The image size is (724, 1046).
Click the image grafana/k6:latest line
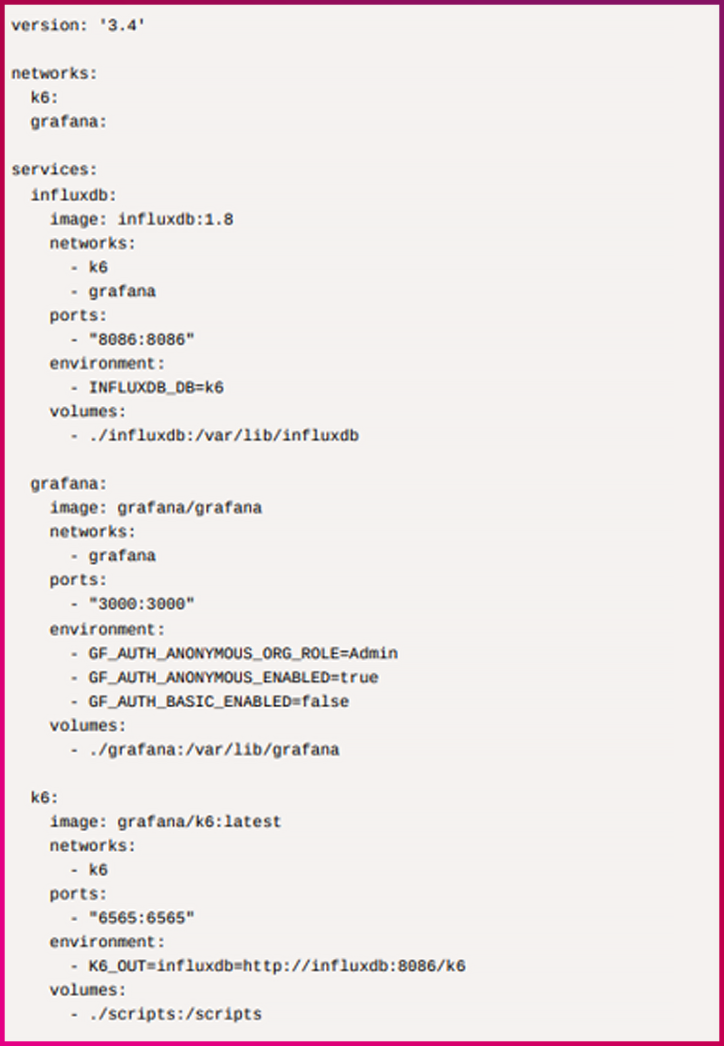click(165, 822)
